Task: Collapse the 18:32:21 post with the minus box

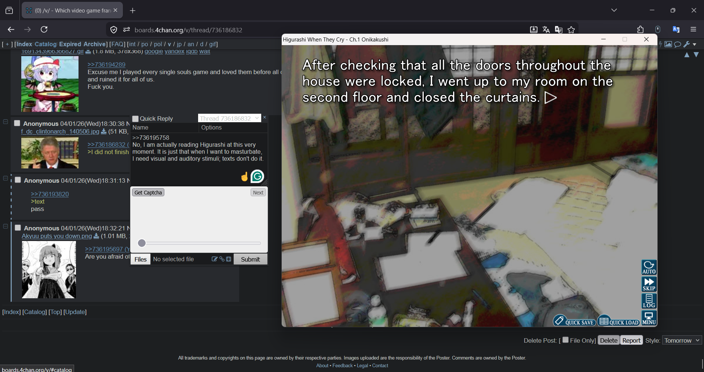Action: (6, 226)
